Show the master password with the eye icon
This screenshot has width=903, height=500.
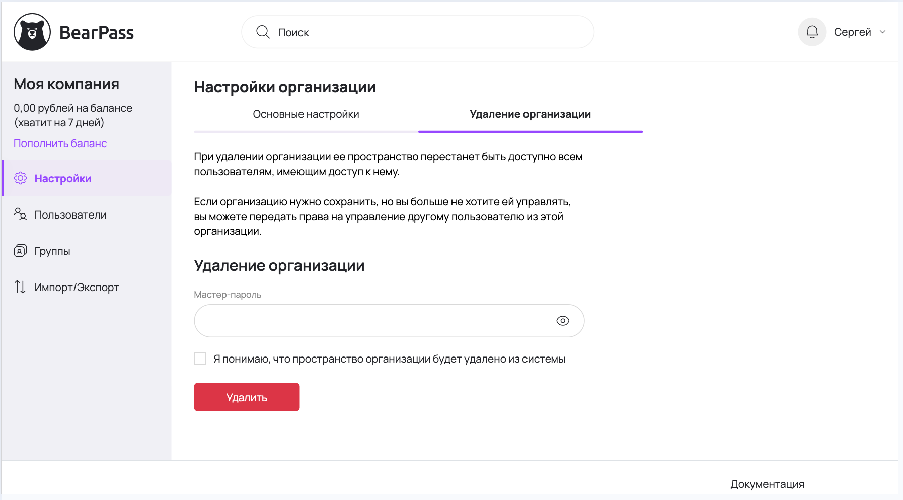click(562, 321)
